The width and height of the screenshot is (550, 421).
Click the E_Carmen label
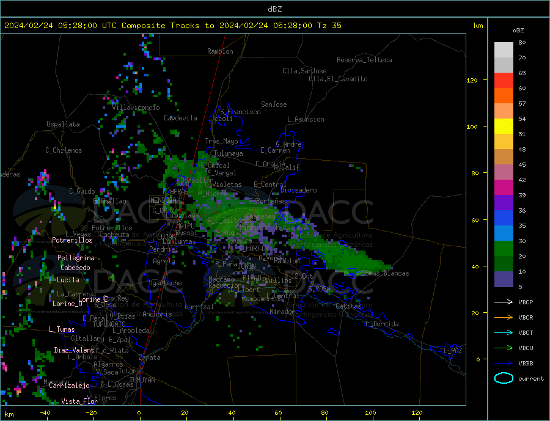click(x=275, y=150)
